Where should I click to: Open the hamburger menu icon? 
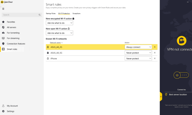(x=3, y=9)
